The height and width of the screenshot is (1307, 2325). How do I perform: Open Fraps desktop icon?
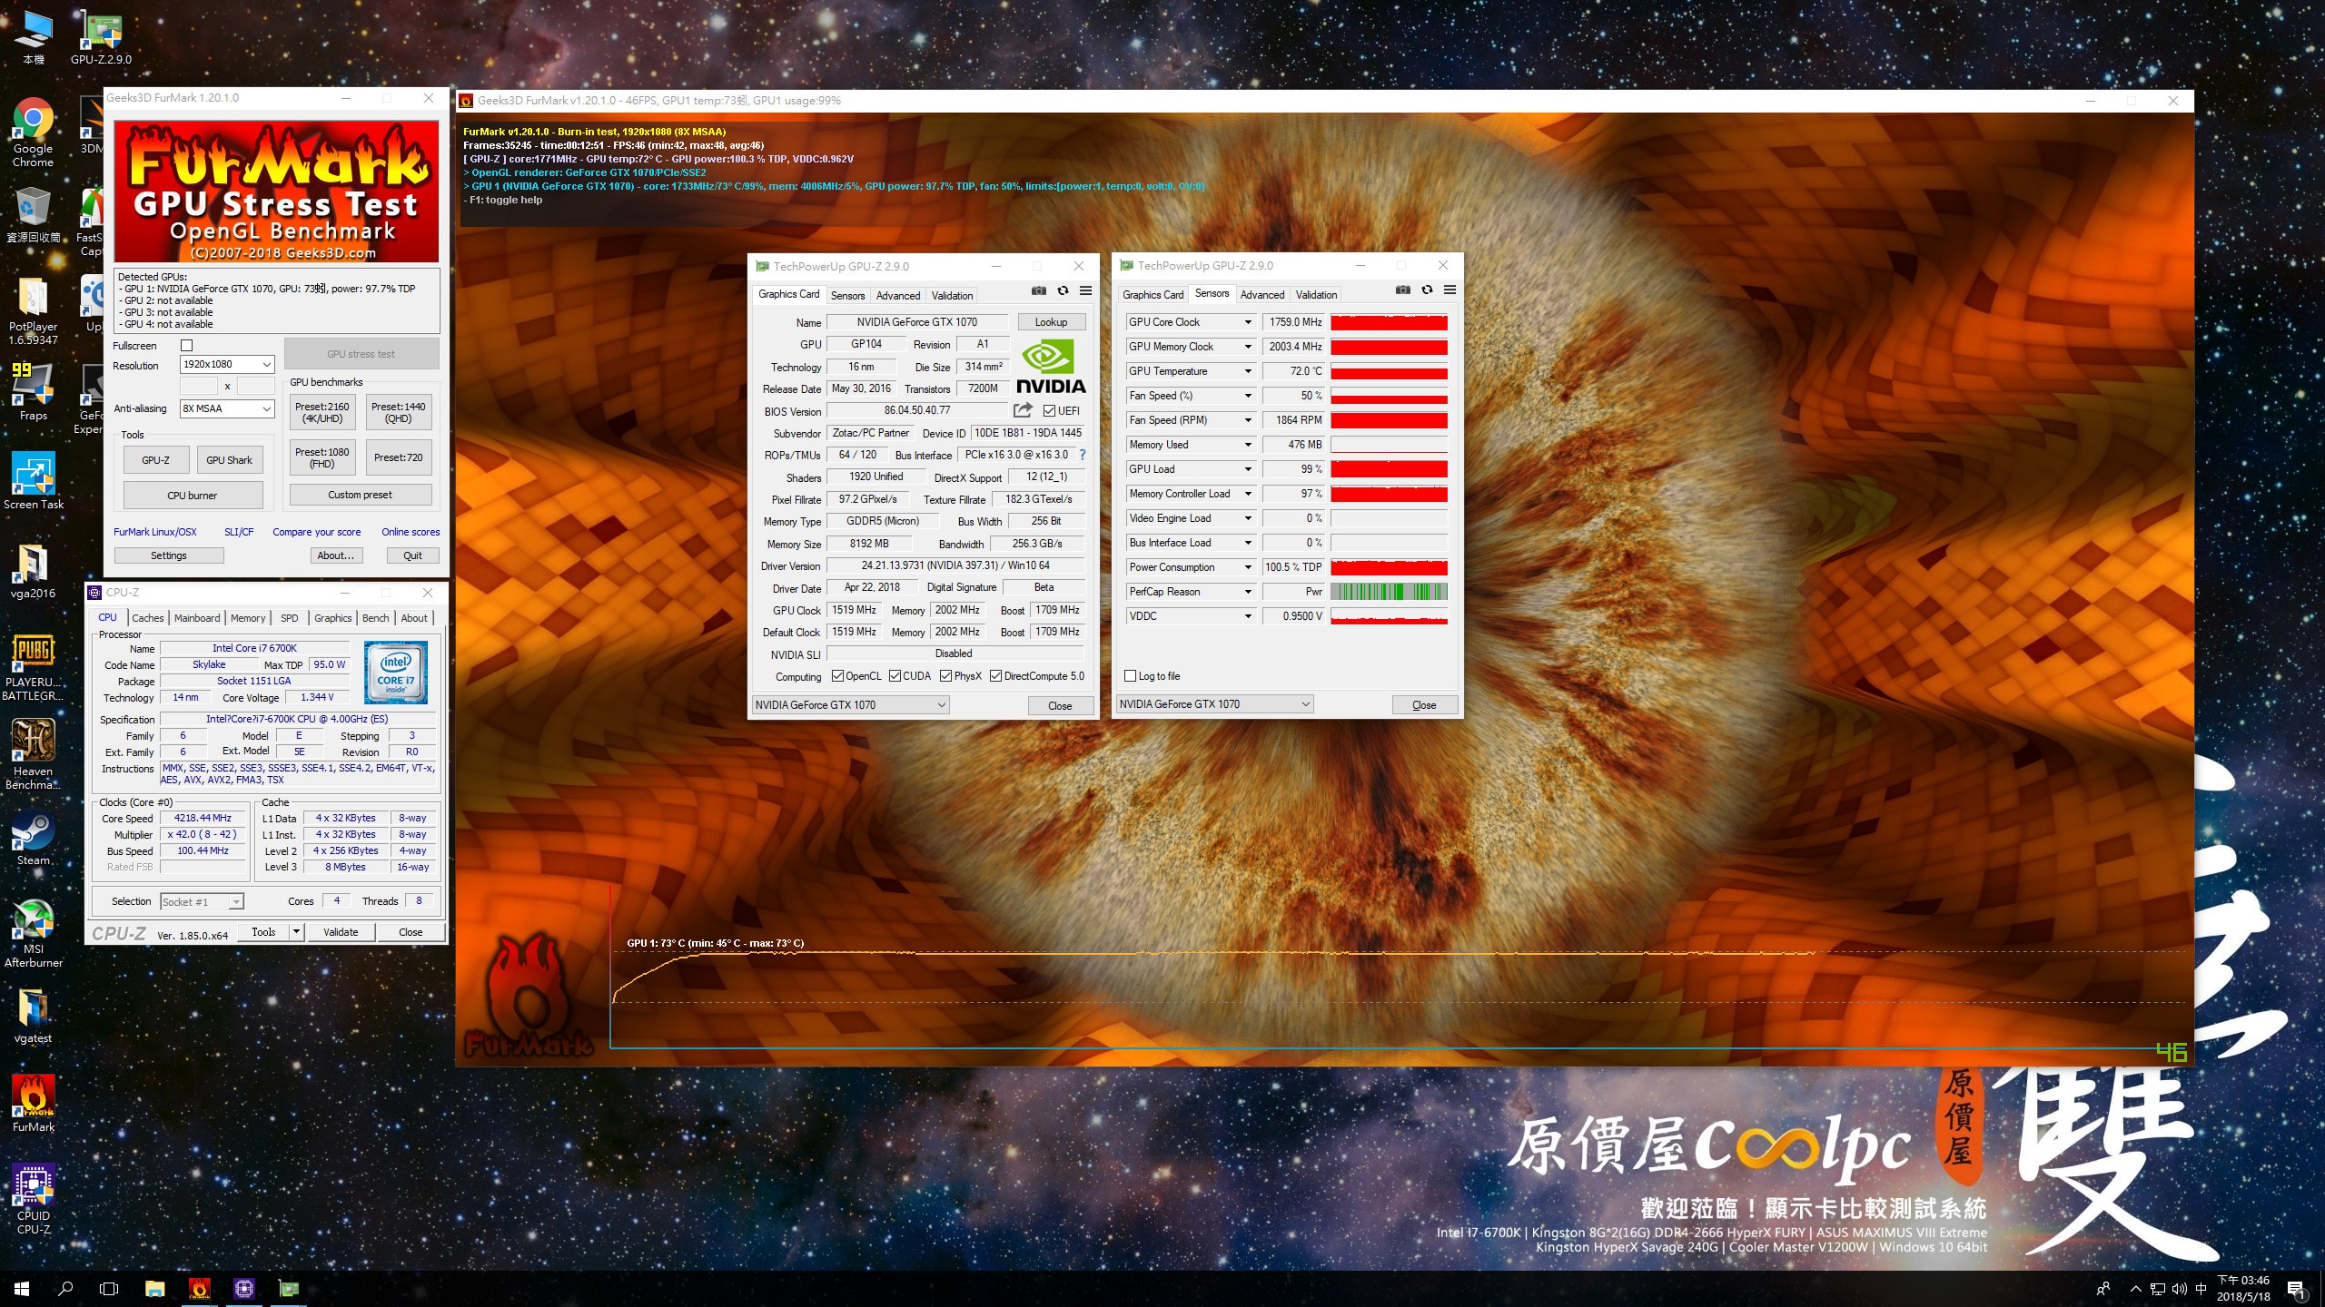click(33, 392)
